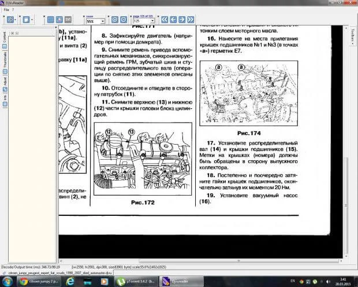Select the second page view icon

tap(59, 19)
